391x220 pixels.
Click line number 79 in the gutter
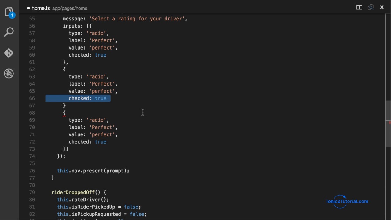(32, 193)
